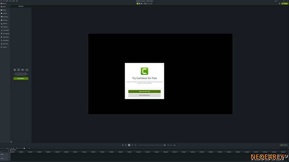This screenshot has height=162, width=289.
Task: Open the Voice Narration microphone tab
Action: (x=5, y=34)
